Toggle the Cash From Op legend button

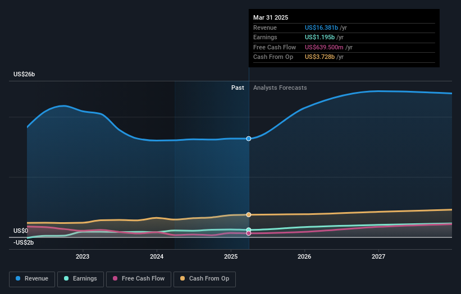click(204, 279)
